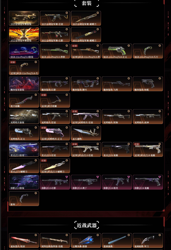The width and height of the screenshot is (171, 250).
Task: Choose the 2022全球冠军赛-蝴蝶刀 knife skin
Action: [x=86, y=35]
